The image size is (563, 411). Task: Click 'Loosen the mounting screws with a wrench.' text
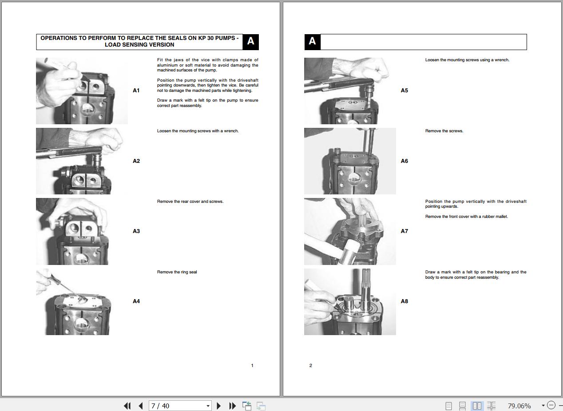tap(198, 131)
